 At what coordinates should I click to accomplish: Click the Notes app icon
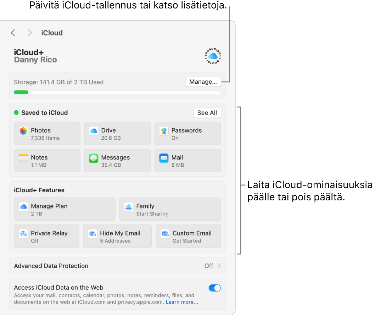[23, 158]
